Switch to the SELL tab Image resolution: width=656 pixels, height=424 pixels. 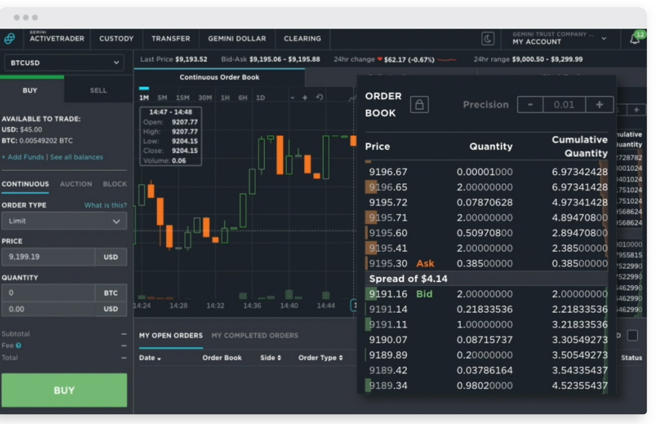pyautogui.click(x=98, y=91)
